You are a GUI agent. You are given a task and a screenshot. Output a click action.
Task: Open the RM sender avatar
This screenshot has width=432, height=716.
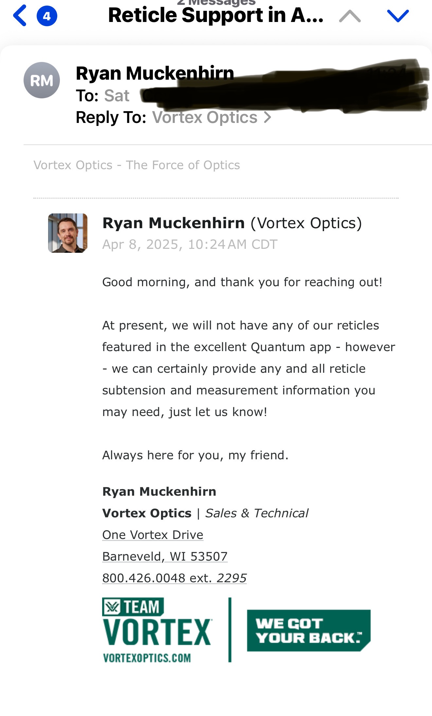point(42,80)
